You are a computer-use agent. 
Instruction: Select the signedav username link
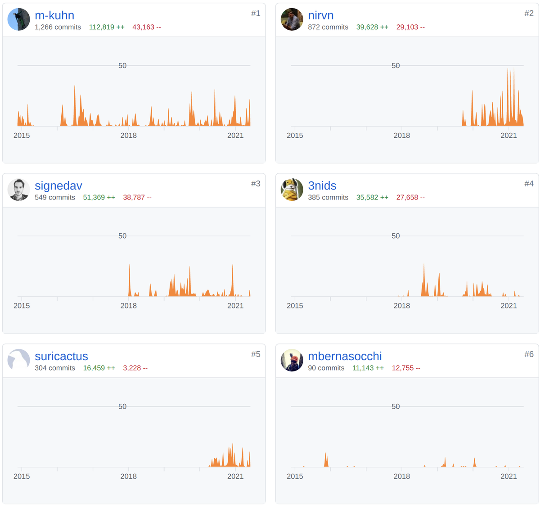pos(58,186)
